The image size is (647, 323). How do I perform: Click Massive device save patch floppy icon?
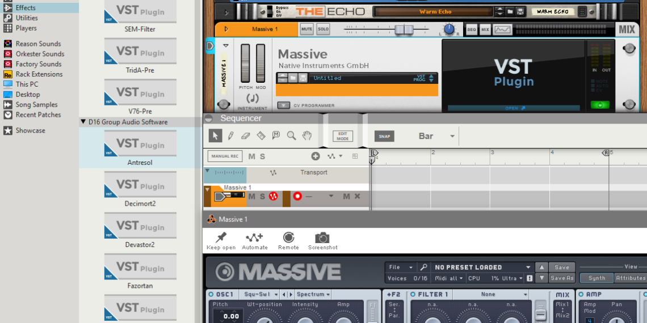click(x=303, y=78)
